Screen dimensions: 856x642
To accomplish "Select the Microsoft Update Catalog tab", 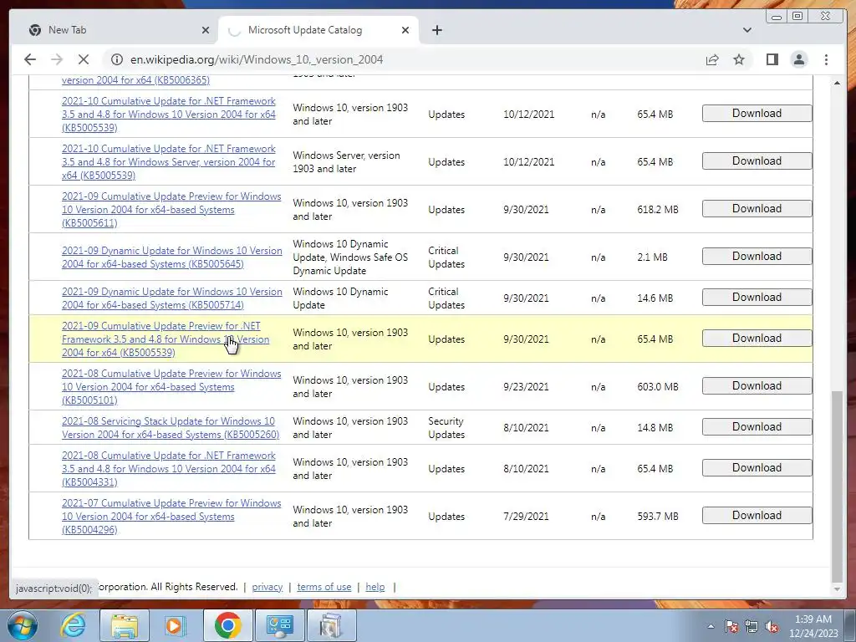I will click(x=318, y=30).
